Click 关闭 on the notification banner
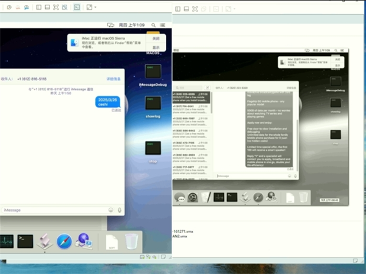The width and height of the screenshot is (366, 274). [156, 38]
